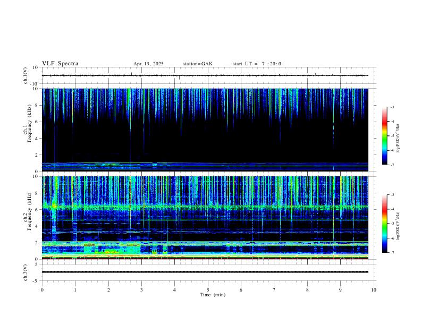Click the "ch.3(V)" axis label
This screenshot has width=421, height=325.
(26, 272)
